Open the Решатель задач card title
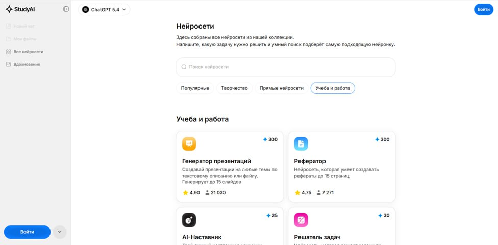The width and height of the screenshot is (498, 245). tap(317, 237)
